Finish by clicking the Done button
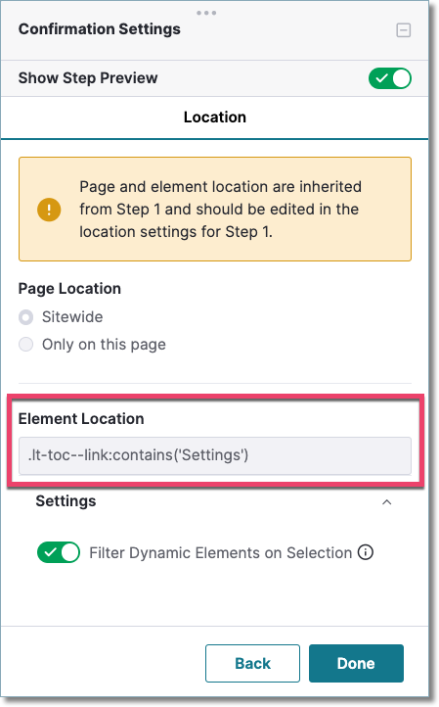Screen dimensions: 439x707 (x=356, y=663)
